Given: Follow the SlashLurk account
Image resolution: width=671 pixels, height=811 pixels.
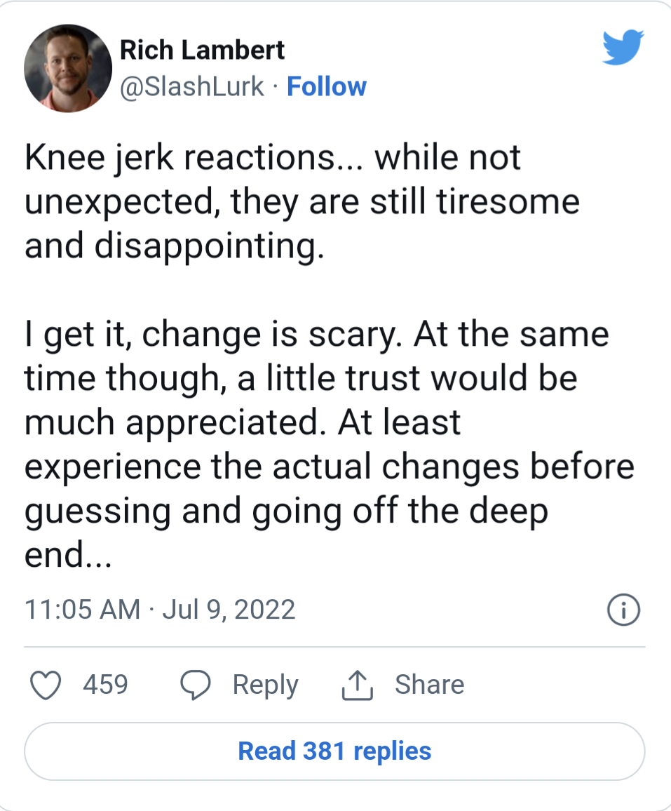Looking at the screenshot, I should (x=327, y=87).
